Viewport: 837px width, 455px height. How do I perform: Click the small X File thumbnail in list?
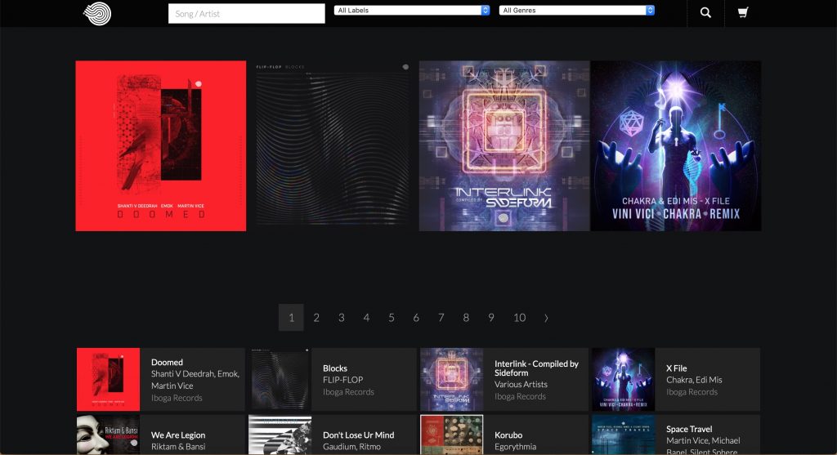623,379
